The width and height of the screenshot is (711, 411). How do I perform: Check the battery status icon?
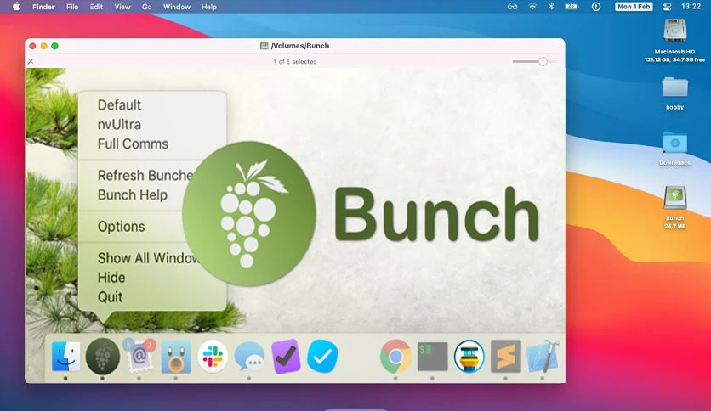[x=572, y=7]
